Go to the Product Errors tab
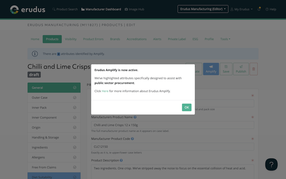 [93, 39]
